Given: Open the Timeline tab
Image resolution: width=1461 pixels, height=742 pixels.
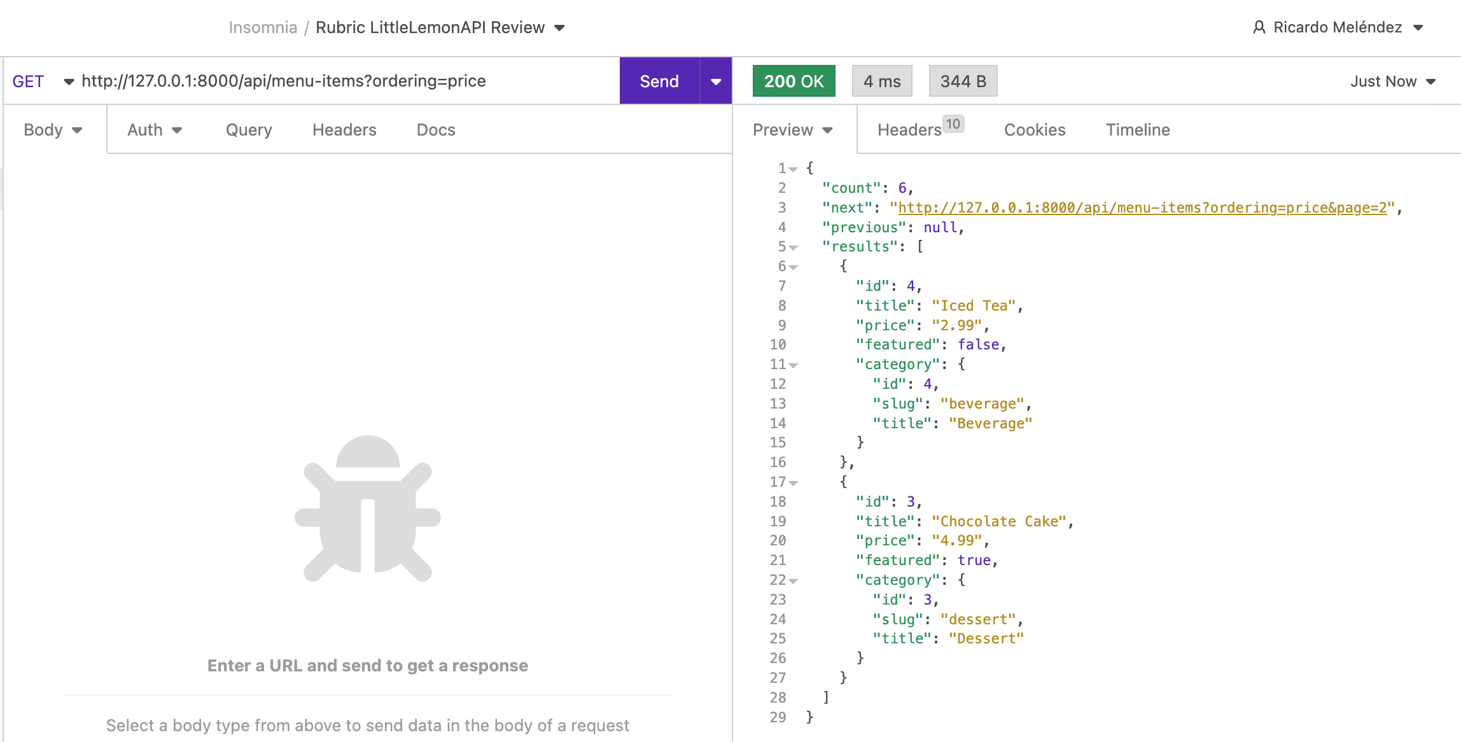Looking at the screenshot, I should [x=1138, y=130].
